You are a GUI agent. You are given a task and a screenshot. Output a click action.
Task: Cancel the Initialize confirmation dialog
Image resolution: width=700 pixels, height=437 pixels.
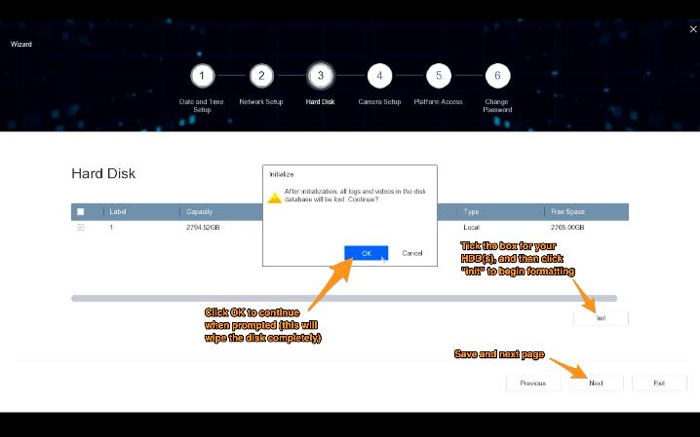pyautogui.click(x=412, y=253)
